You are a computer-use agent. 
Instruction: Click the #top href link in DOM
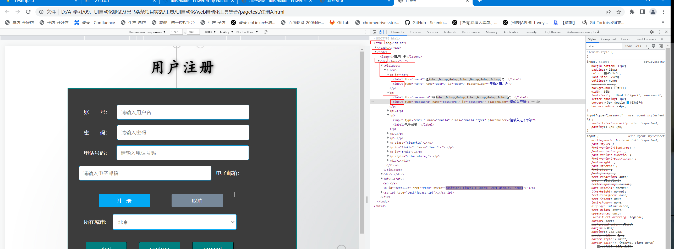click(x=426, y=188)
